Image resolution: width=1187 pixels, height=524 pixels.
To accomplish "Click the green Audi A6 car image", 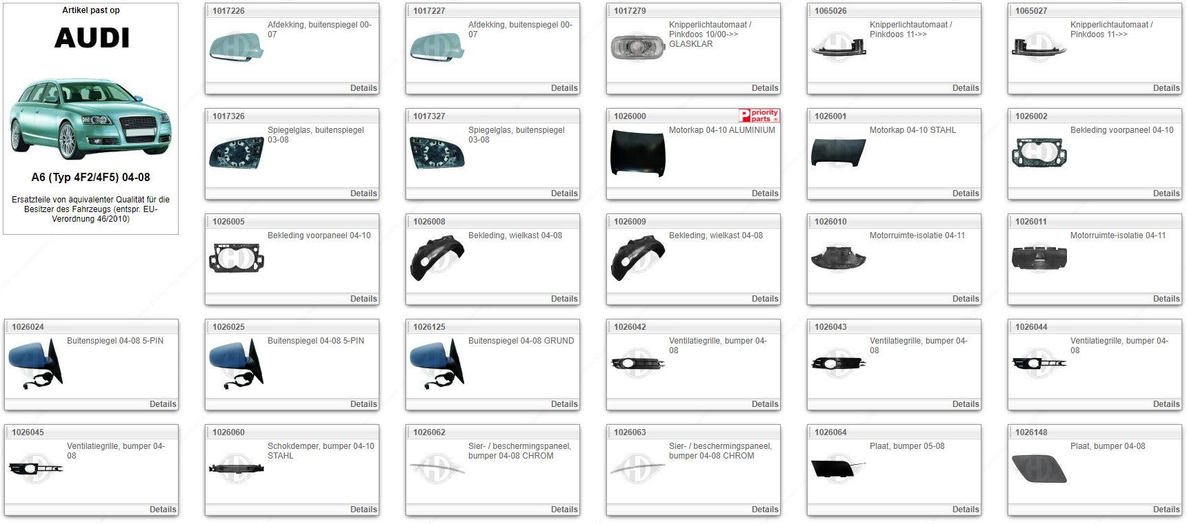I will tap(90, 118).
